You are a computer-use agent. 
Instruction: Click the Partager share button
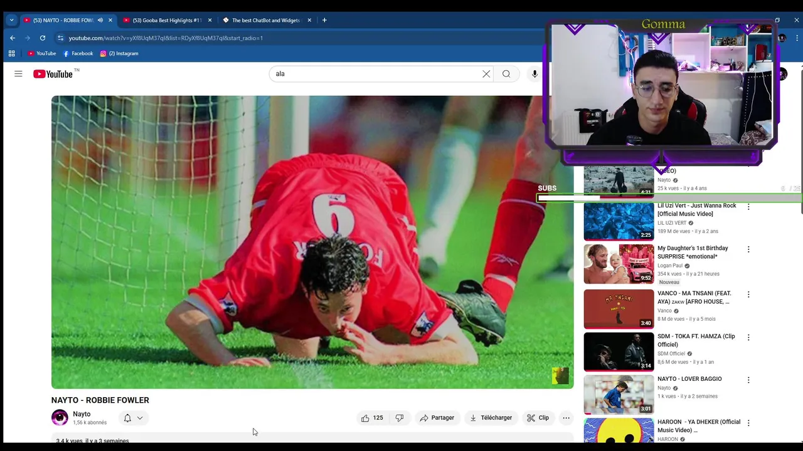coord(437,418)
